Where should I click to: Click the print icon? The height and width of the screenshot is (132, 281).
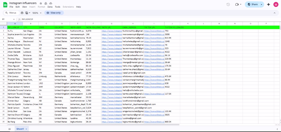(22, 13)
